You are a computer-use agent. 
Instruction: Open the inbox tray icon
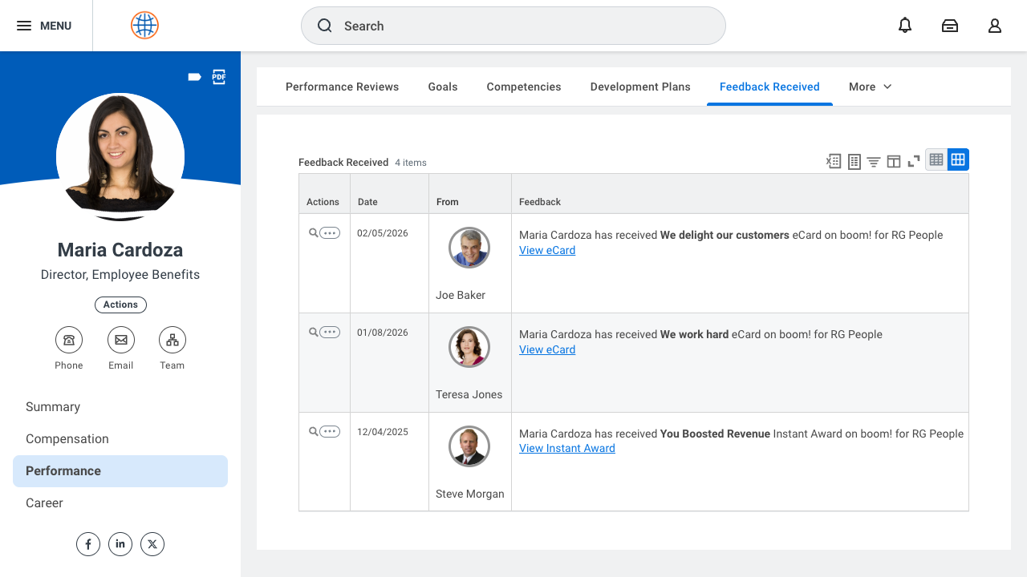[x=950, y=26]
